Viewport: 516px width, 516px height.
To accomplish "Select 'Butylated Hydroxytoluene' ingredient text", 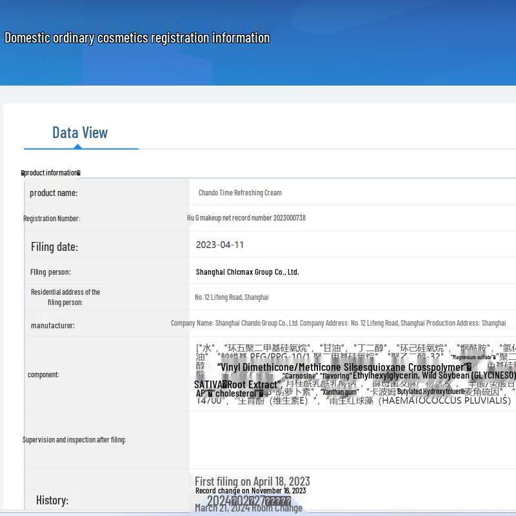I will click(x=431, y=392).
